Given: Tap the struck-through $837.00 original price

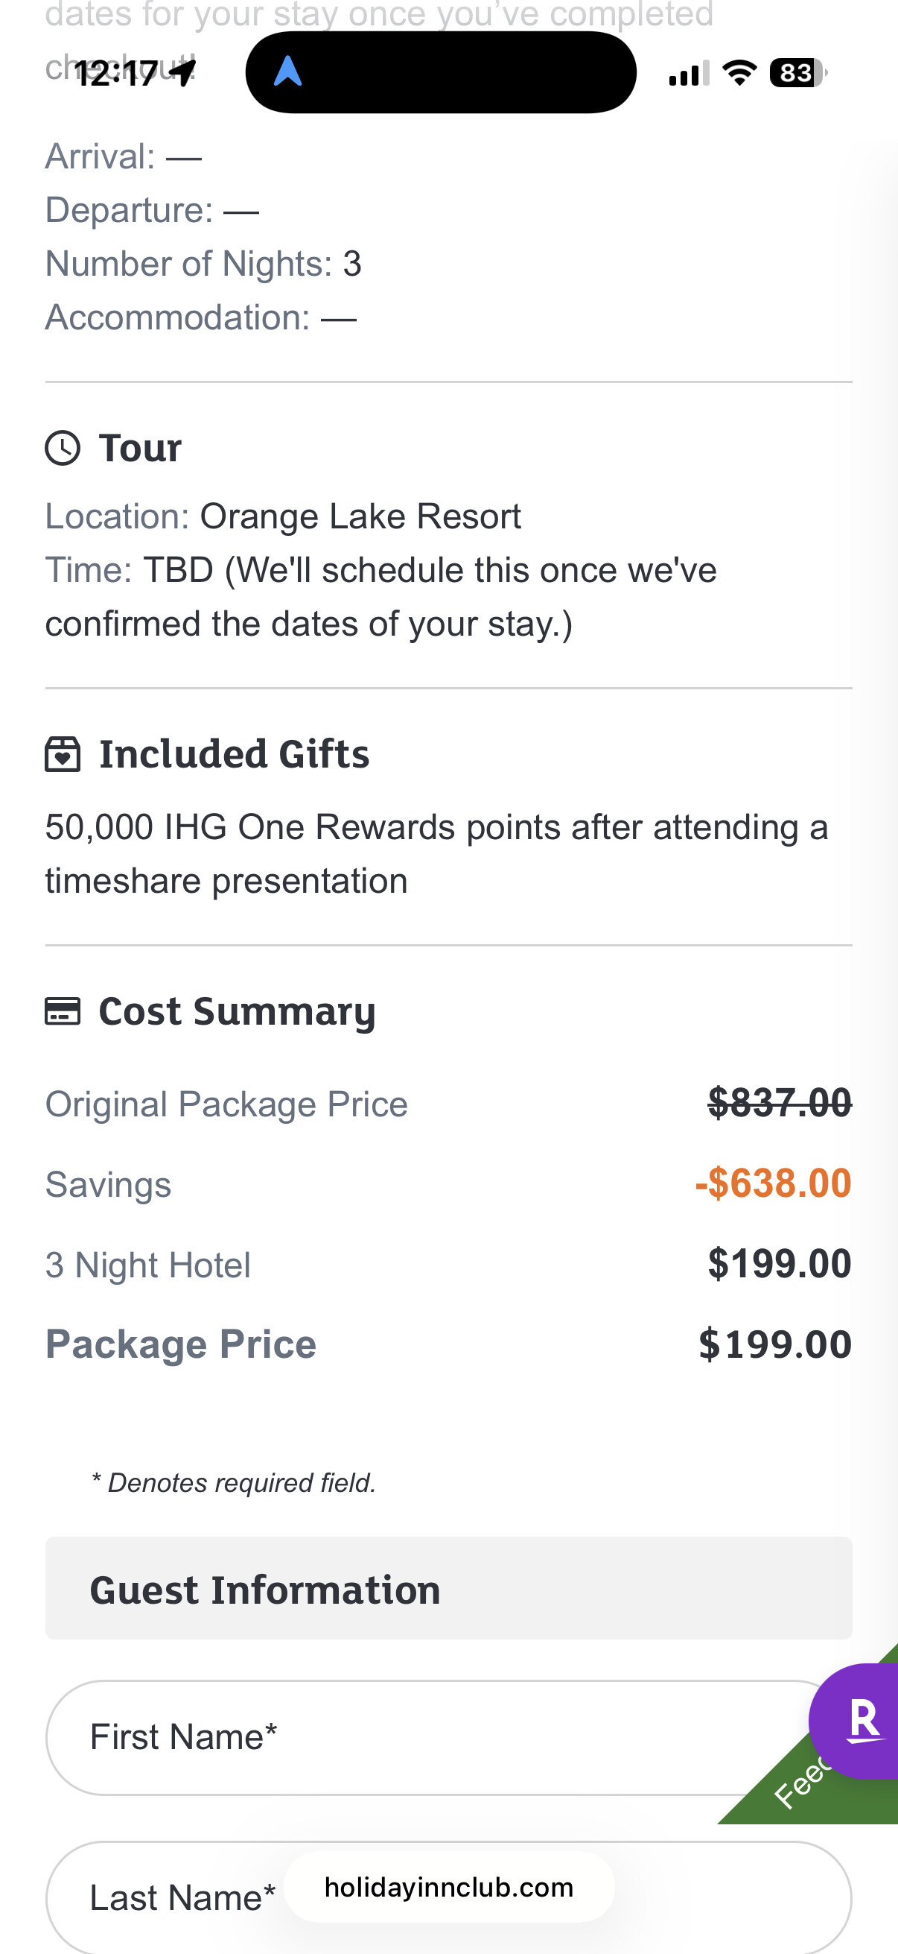Looking at the screenshot, I should pyautogui.click(x=779, y=1103).
